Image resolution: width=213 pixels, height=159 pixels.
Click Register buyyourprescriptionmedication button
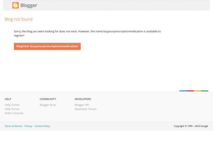tap(47, 46)
